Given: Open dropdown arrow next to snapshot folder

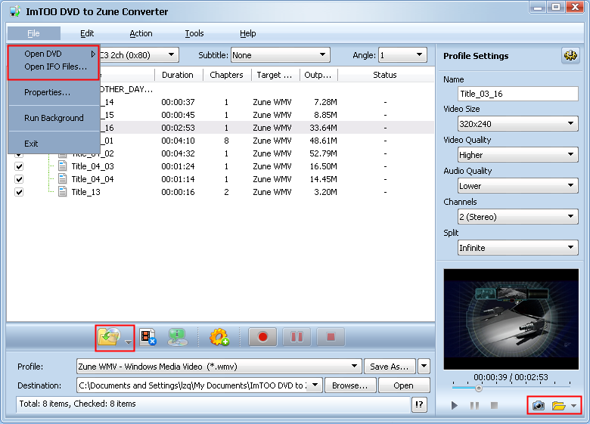Looking at the screenshot, I should [x=574, y=406].
